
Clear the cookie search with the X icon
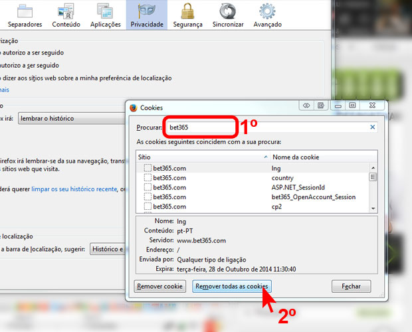click(372, 127)
